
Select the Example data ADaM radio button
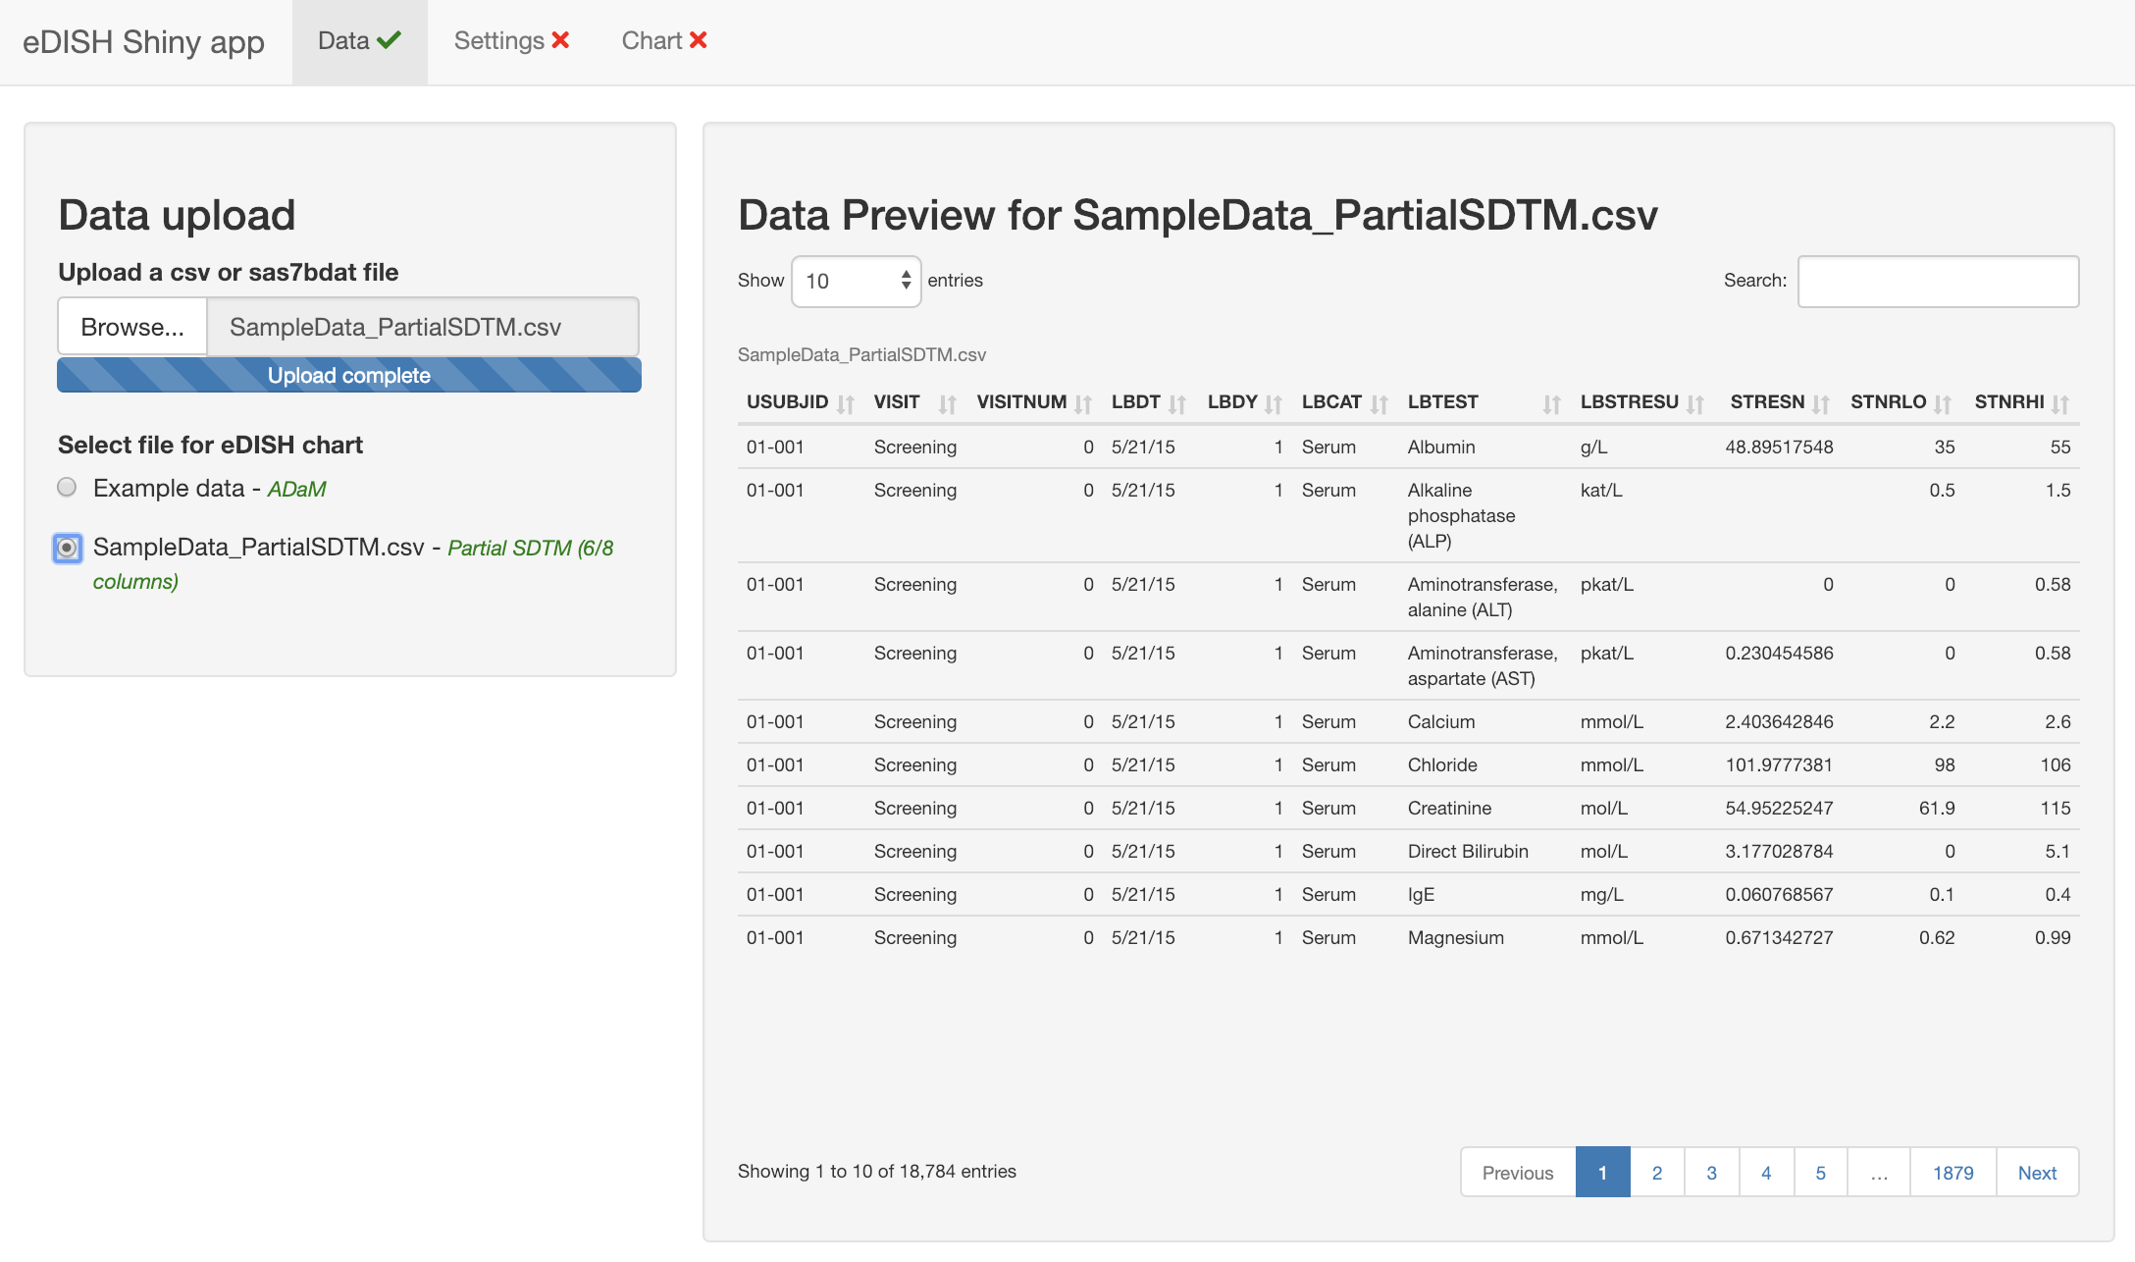(x=67, y=488)
